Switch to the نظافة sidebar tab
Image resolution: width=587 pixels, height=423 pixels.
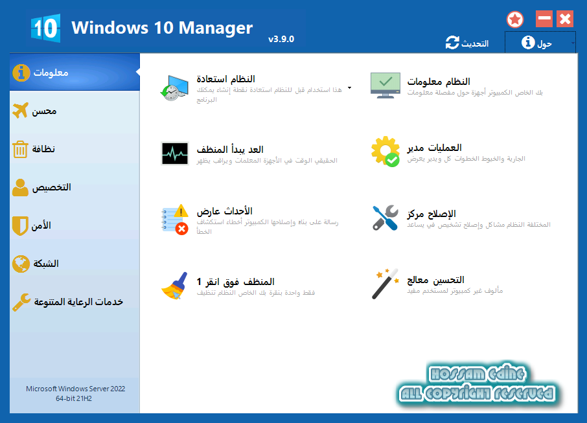click(x=75, y=150)
